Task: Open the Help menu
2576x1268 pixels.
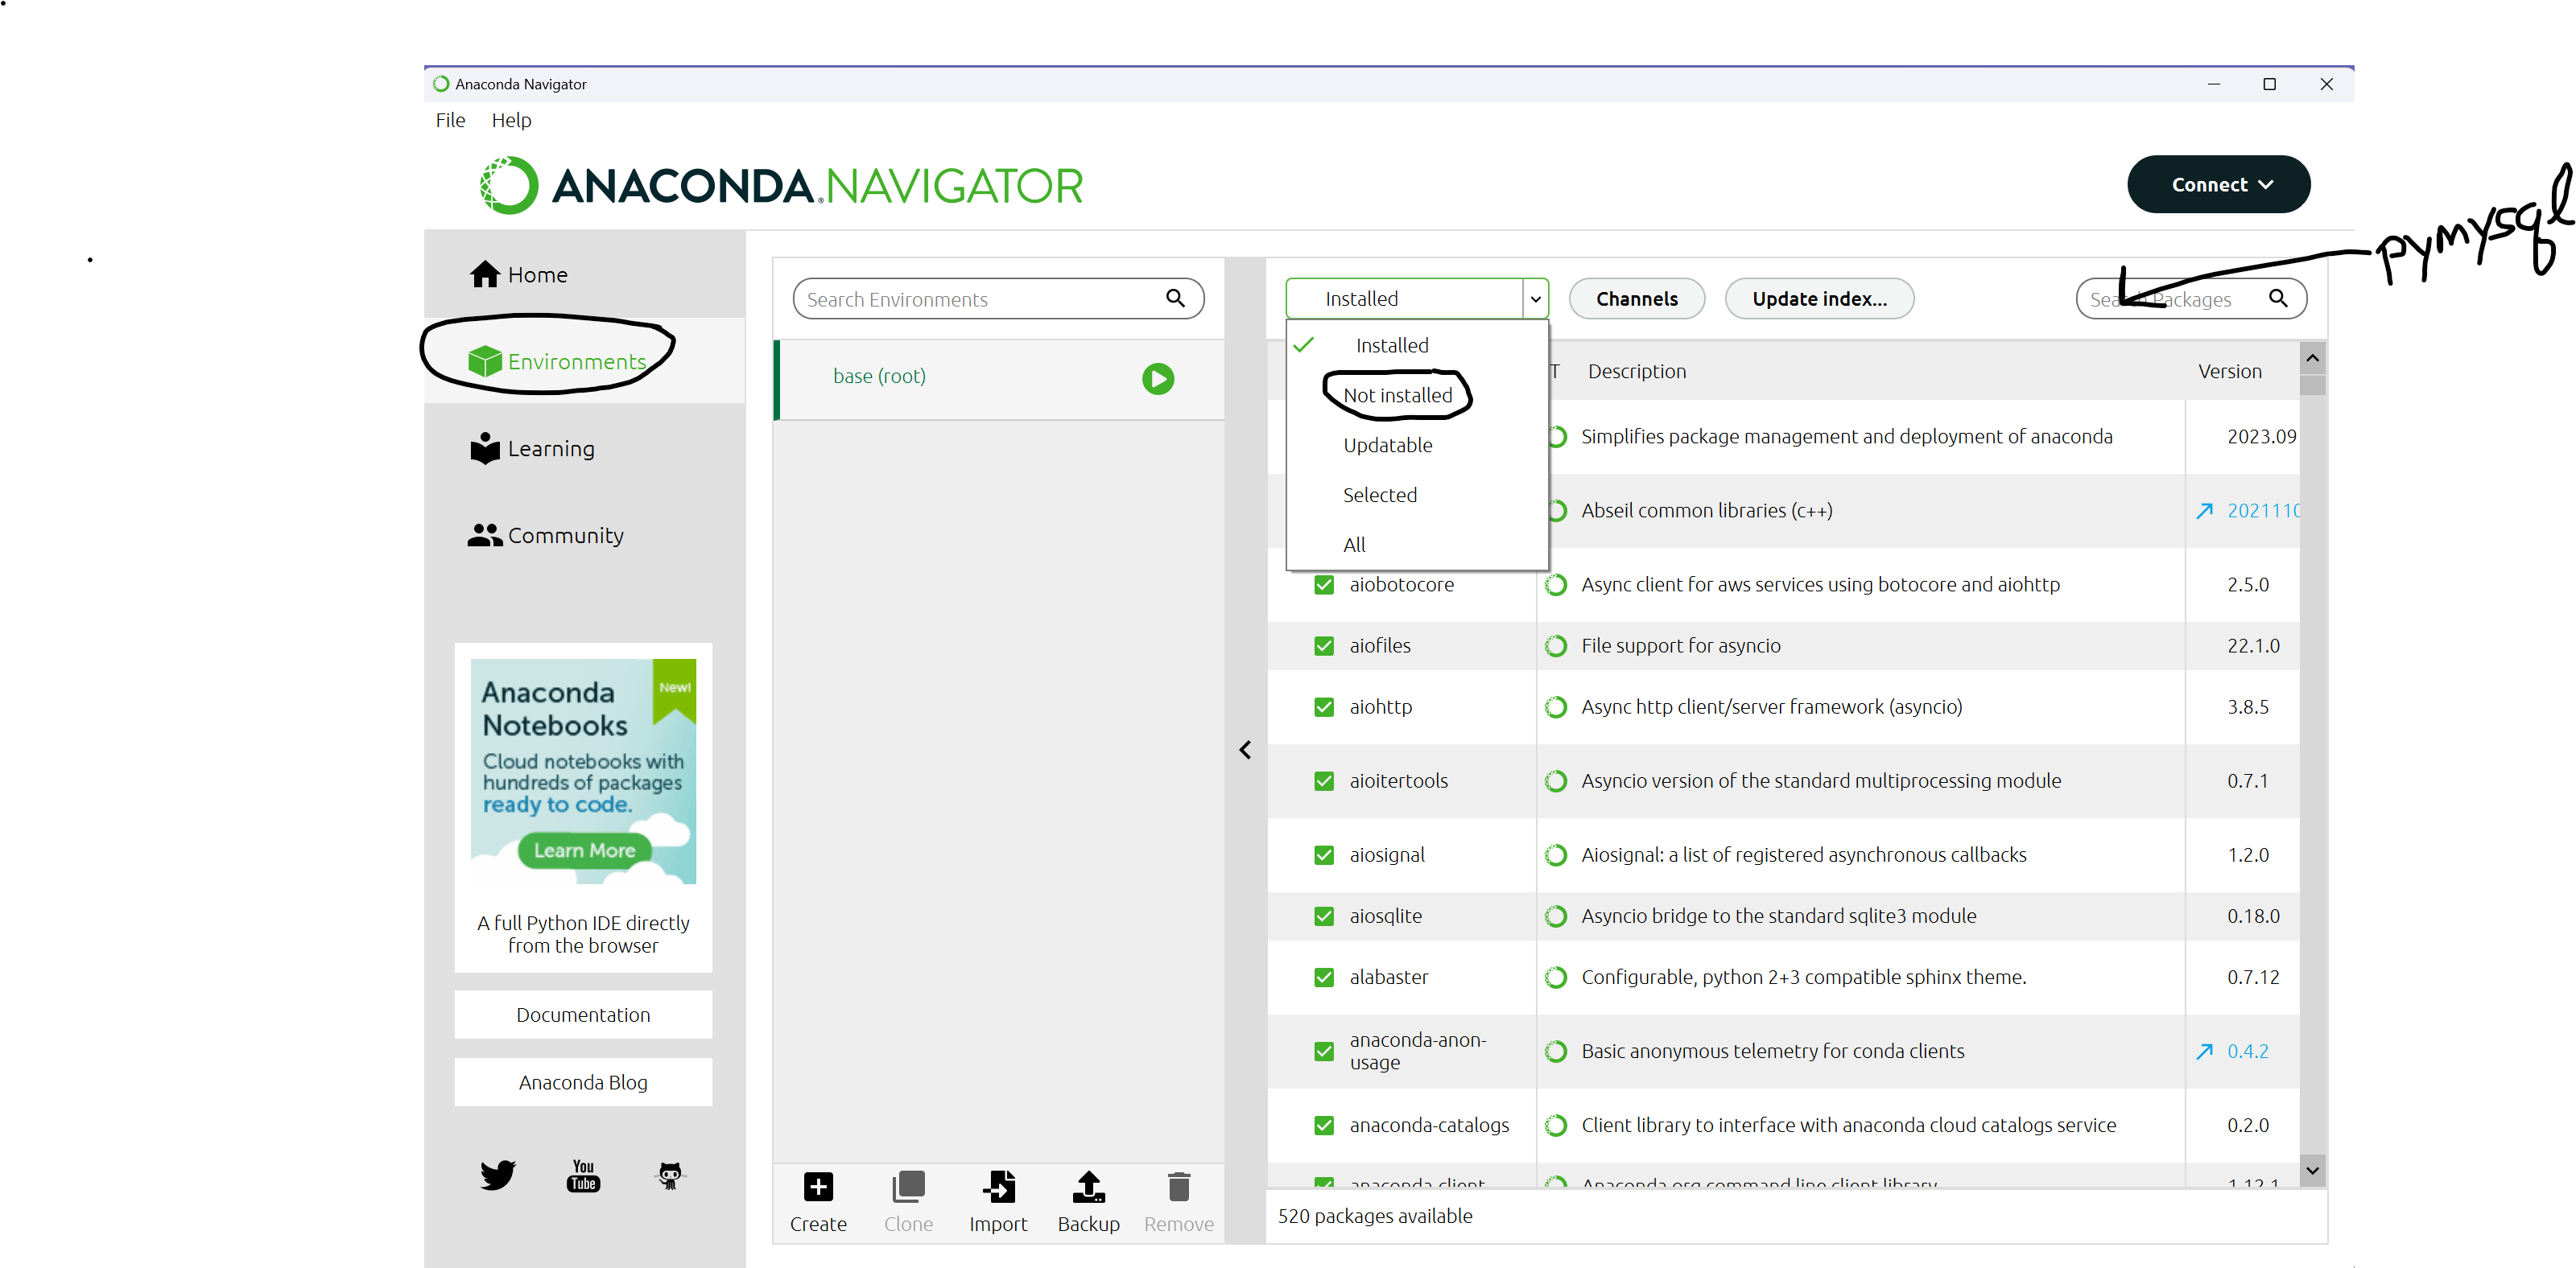Action: click(511, 120)
